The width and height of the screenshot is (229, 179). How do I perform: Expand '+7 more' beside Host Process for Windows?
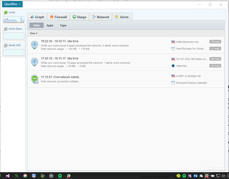tap(215, 48)
